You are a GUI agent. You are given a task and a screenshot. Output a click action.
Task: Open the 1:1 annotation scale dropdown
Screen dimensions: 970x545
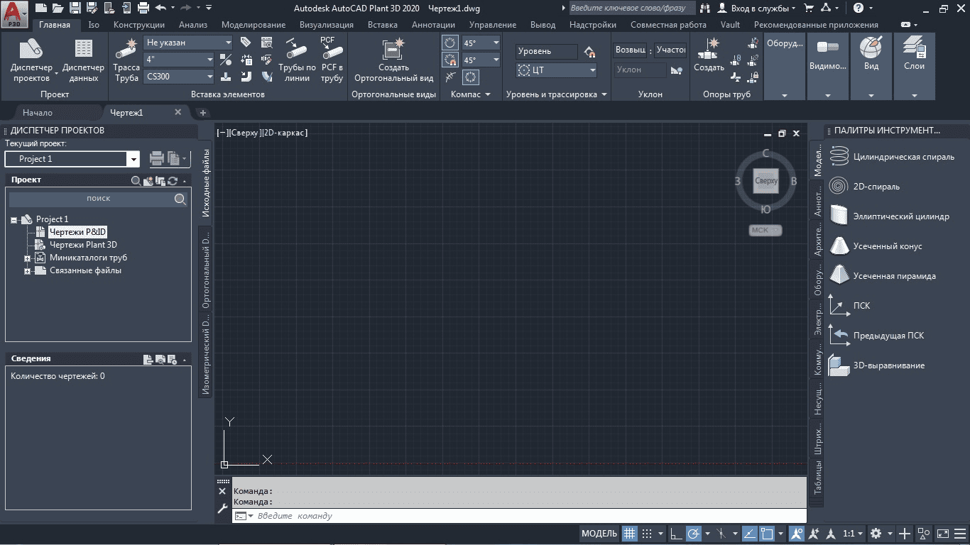pyautogui.click(x=854, y=534)
